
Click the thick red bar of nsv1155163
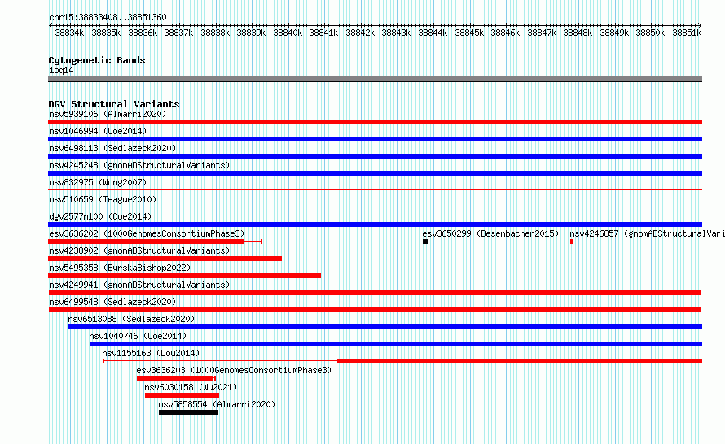520,361
